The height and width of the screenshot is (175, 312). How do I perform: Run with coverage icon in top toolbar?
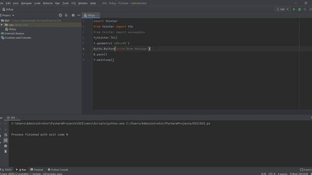[x=305, y=9]
